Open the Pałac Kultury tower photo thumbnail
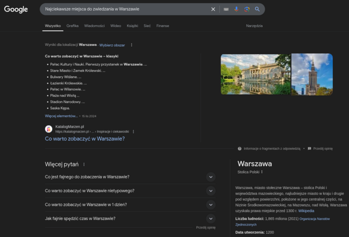Viewport: 349px width, 237px height. pos(312,74)
